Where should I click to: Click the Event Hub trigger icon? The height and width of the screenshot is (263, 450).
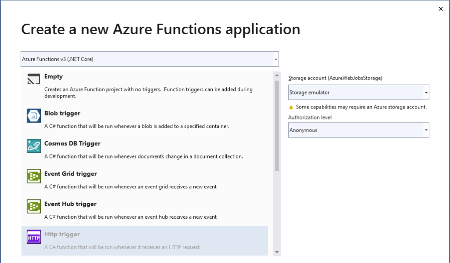tap(34, 207)
